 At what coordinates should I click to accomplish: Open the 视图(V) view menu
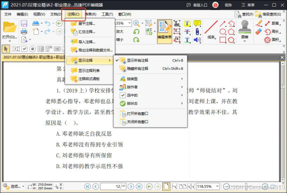39,14
